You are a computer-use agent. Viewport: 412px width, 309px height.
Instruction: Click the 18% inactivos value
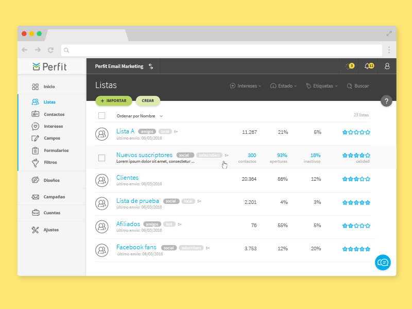pos(315,156)
